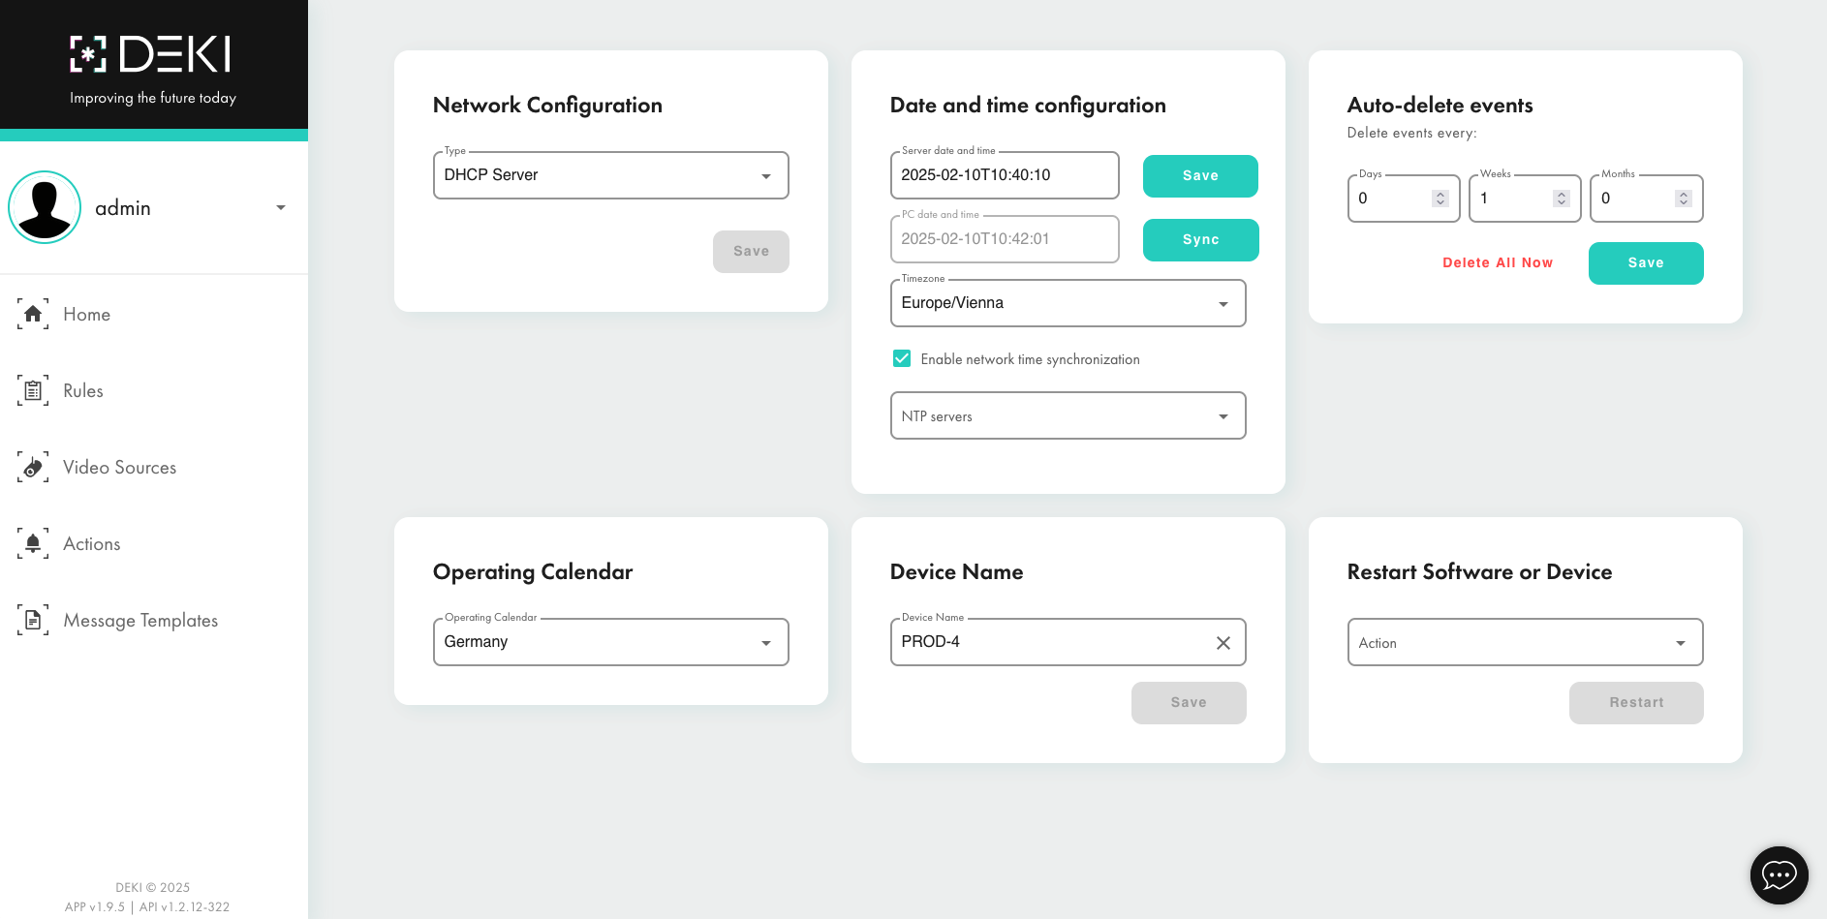Click the Rules clipboard icon

click(x=33, y=390)
